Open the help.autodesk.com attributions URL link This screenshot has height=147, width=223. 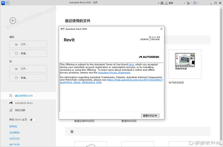point(135,80)
